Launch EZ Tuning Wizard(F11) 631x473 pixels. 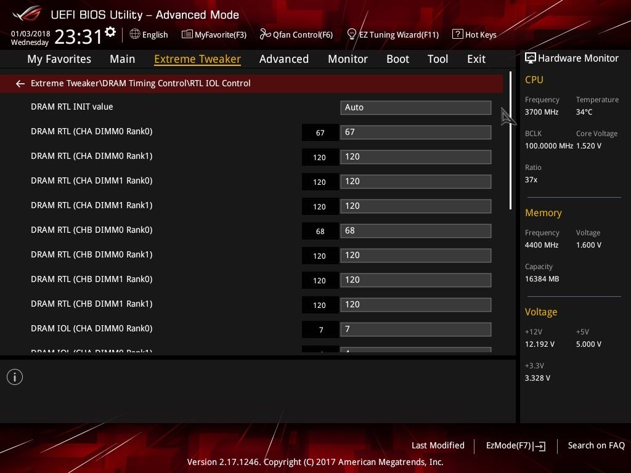pyautogui.click(x=393, y=34)
